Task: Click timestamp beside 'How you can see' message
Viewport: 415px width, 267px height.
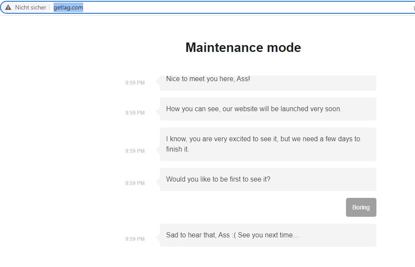Action: coord(135,113)
